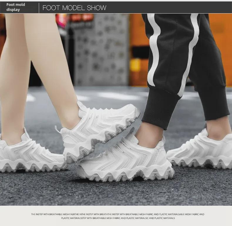Click the vertical divider in the header
This screenshot has height=226, width=232.
coord(39,8)
